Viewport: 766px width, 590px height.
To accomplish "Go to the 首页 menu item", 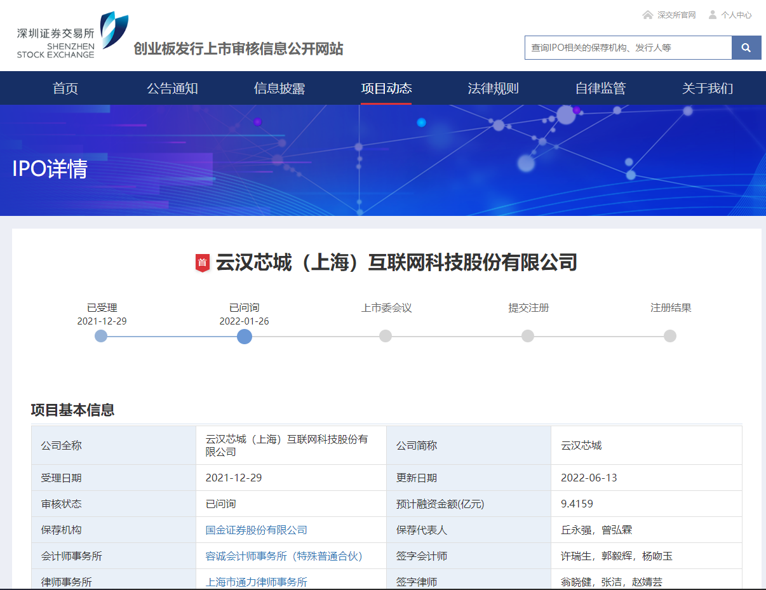I will (x=65, y=88).
